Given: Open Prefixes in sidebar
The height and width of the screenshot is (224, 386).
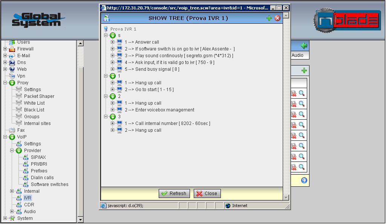Looking at the screenshot, I should [x=39, y=171].
